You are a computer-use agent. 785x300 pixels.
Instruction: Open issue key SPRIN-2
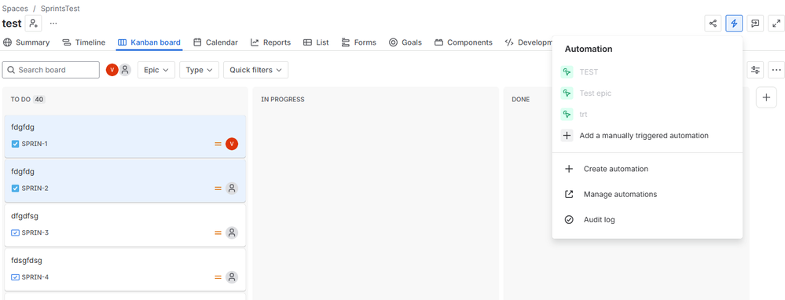(x=35, y=188)
